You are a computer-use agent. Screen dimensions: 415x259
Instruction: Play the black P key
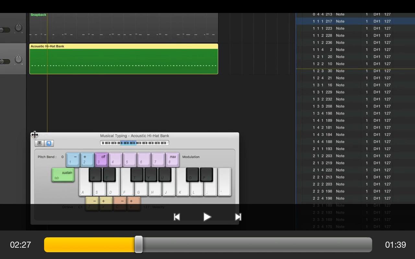(x=207, y=175)
